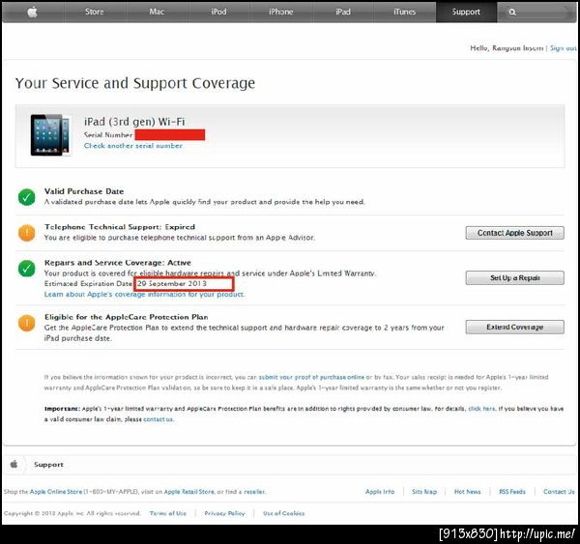Open the iPod tab
The height and width of the screenshot is (544, 580).
(x=218, y=12)
